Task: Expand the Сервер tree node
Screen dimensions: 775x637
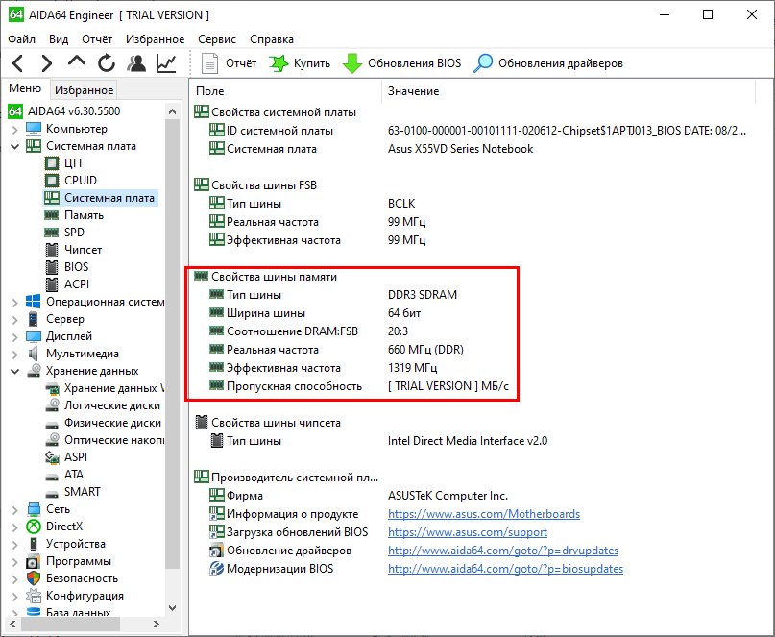Action: [x=14, y=320]
